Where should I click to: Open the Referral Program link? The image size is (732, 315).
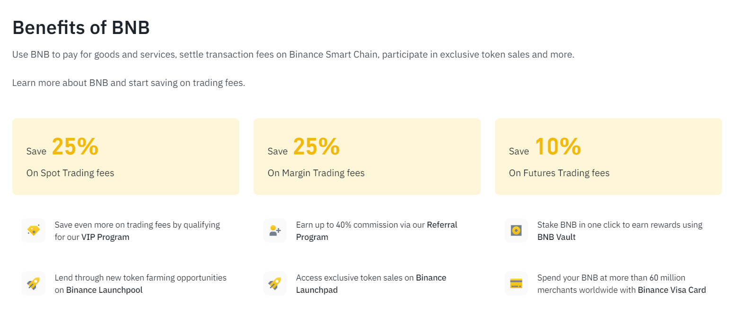[377, 231]
